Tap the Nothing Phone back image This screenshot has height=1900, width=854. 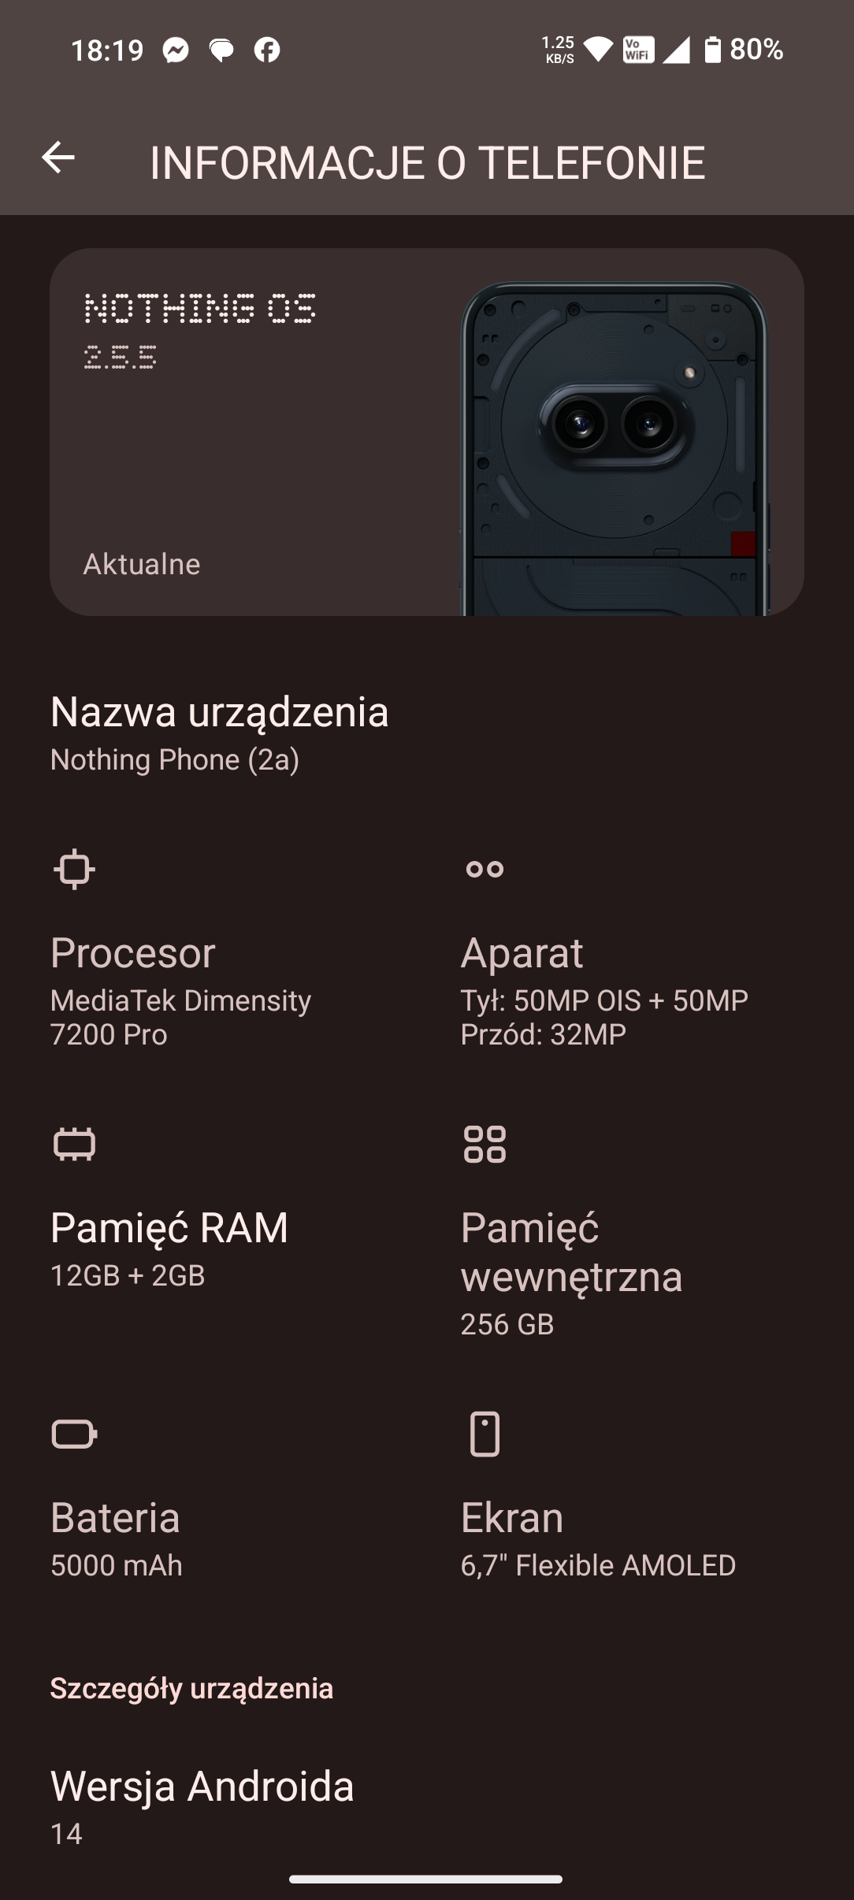click(x=615, y=449)
